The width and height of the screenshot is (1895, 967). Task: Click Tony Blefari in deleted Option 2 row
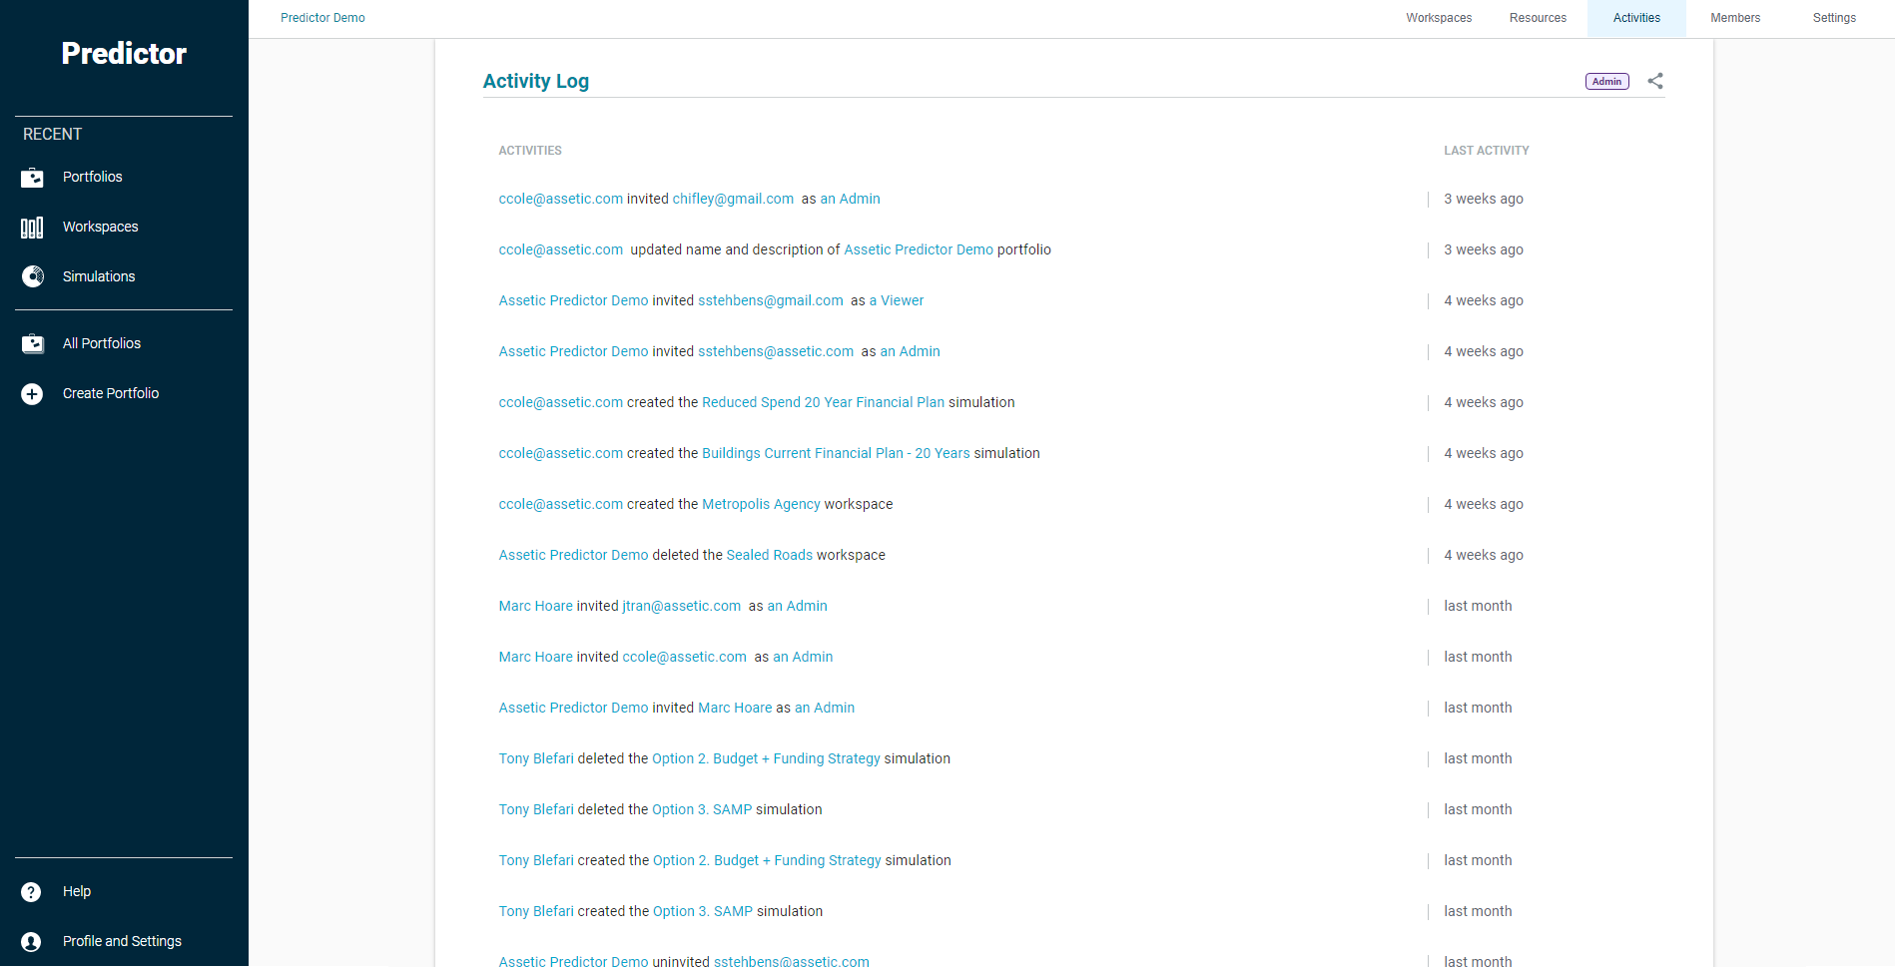click(536, 758)
